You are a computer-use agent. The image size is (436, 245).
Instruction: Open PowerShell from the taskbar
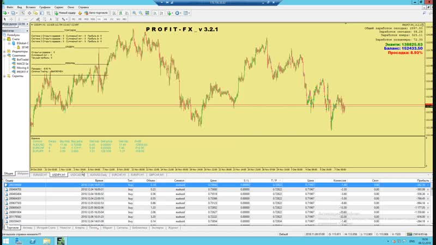[x=33, y=241]
